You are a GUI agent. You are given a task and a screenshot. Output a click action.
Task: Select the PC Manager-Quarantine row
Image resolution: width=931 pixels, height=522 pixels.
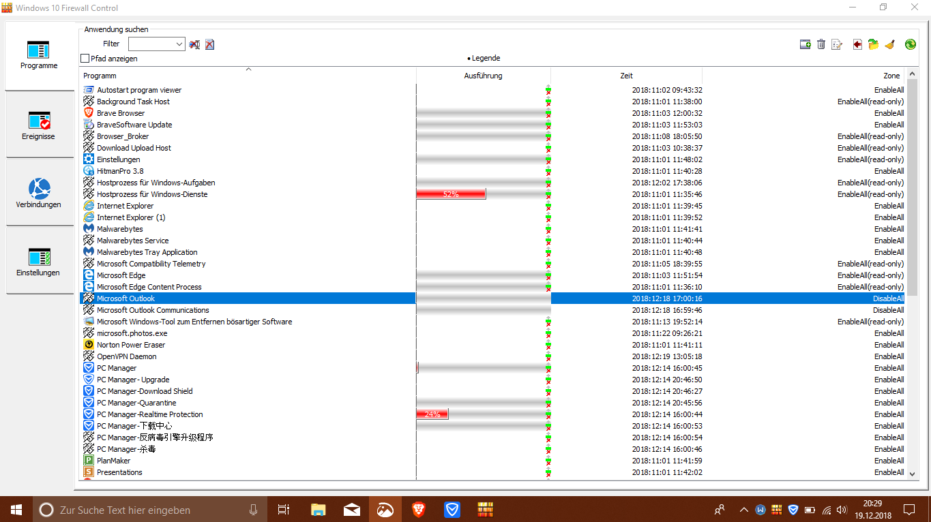494,403
